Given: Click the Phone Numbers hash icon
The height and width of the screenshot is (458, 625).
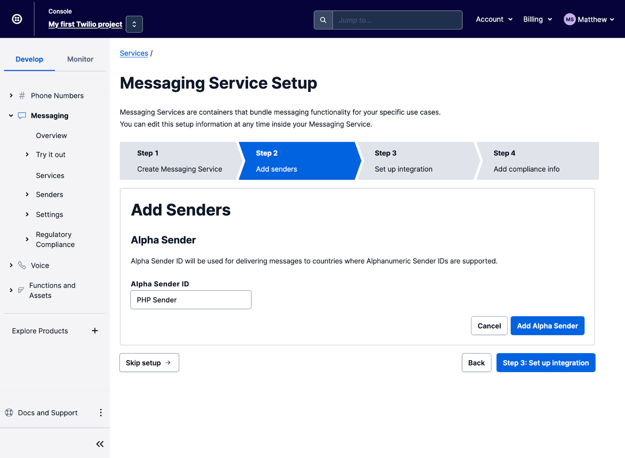Looking at the screenshot, I should pyautogui.click(x=22, y=95).
